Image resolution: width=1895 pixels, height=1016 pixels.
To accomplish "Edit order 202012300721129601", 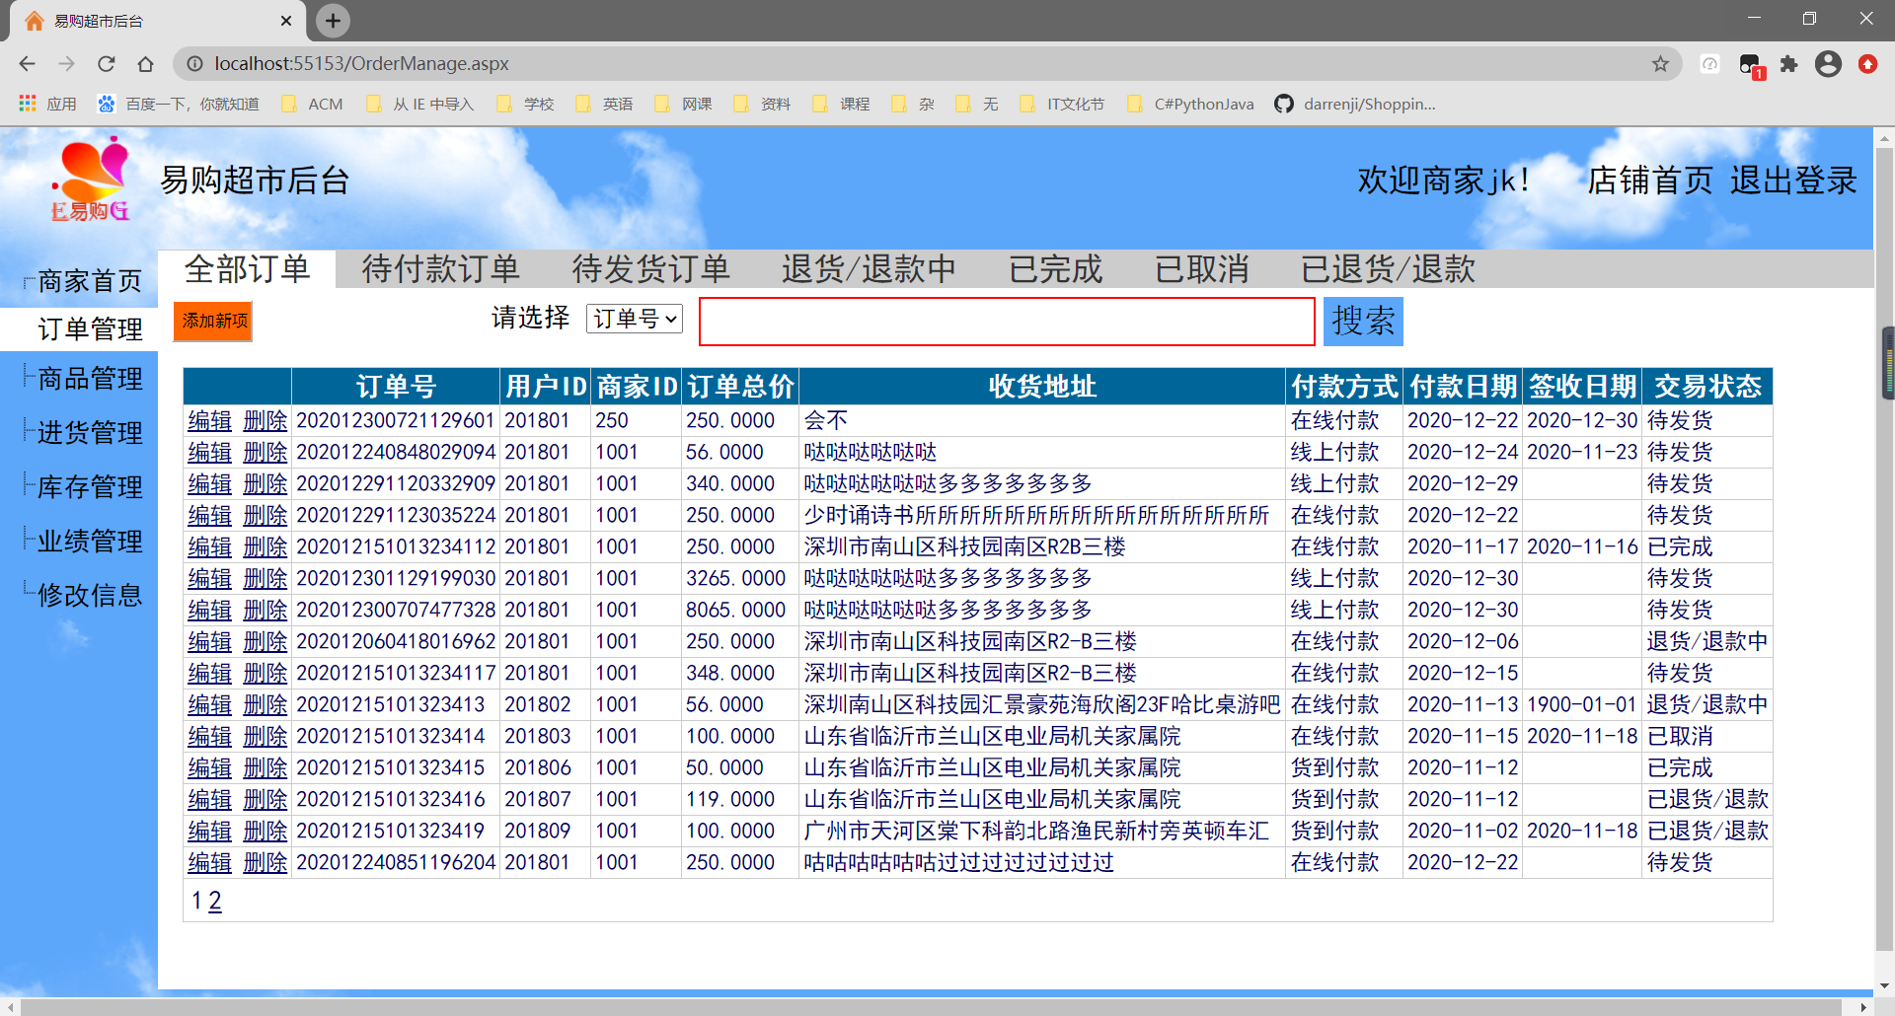I will click(210, 421).
